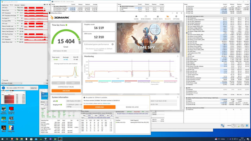251x141 pixels.
Task: Click the Load button in 3DMark
Action: [x=58, y=83]
